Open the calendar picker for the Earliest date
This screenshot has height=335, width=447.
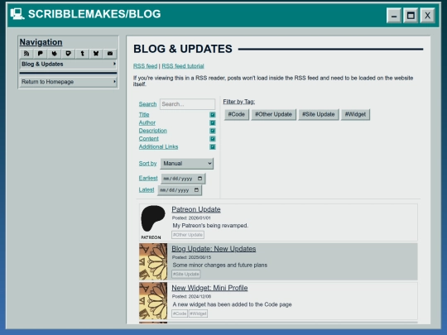point(199,179)
